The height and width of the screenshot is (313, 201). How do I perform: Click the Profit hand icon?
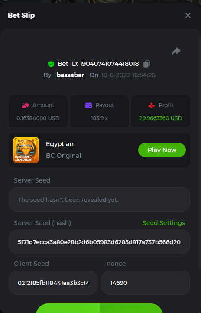[152, 105]
